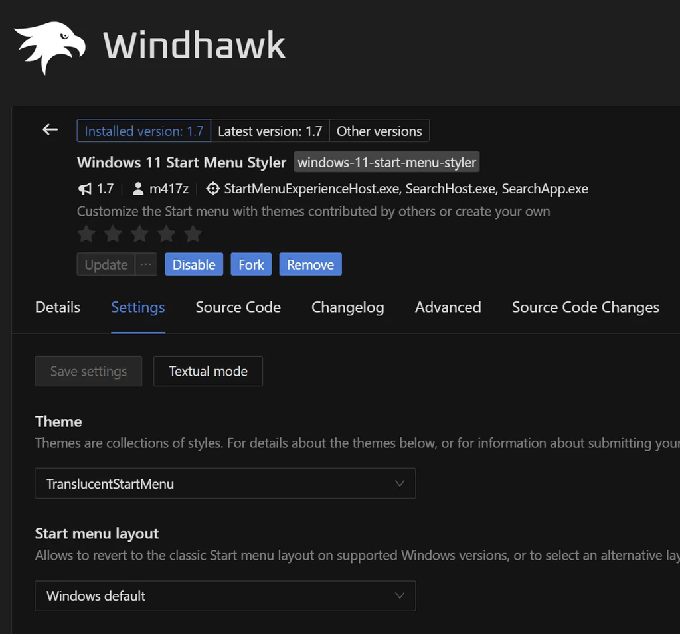
Task: Click the 'Customize the Start menu' description
Action: point(313,212)
